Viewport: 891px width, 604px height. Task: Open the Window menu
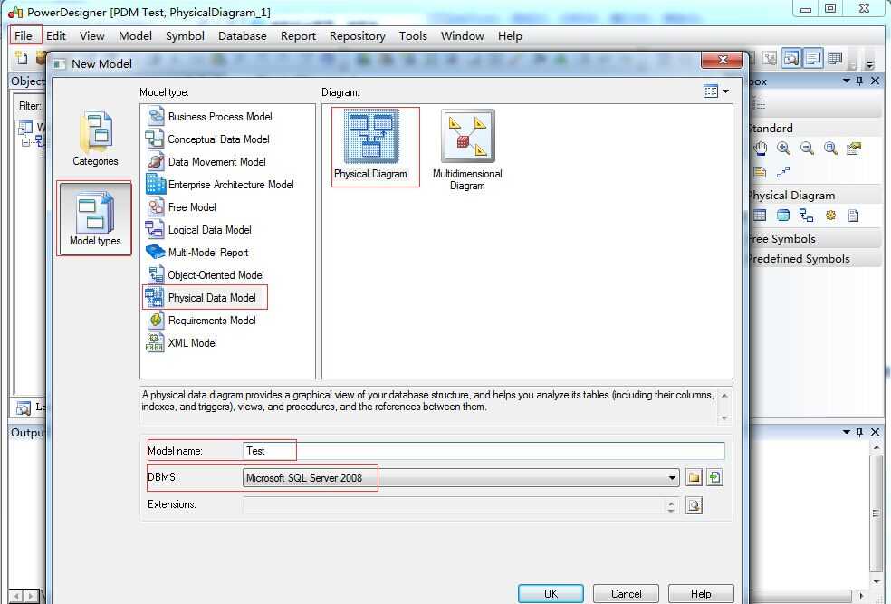[462, 36]
